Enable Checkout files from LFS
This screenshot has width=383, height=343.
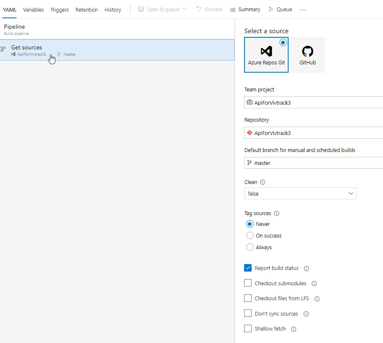pos(248,298)
